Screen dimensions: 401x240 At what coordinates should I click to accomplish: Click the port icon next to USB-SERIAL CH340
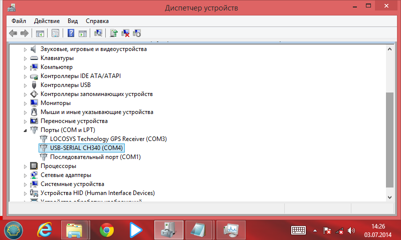click(x=44, y=148)
